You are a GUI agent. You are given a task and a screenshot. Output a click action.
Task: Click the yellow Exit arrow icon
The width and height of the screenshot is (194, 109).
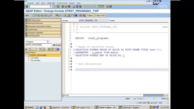(66, 7)
